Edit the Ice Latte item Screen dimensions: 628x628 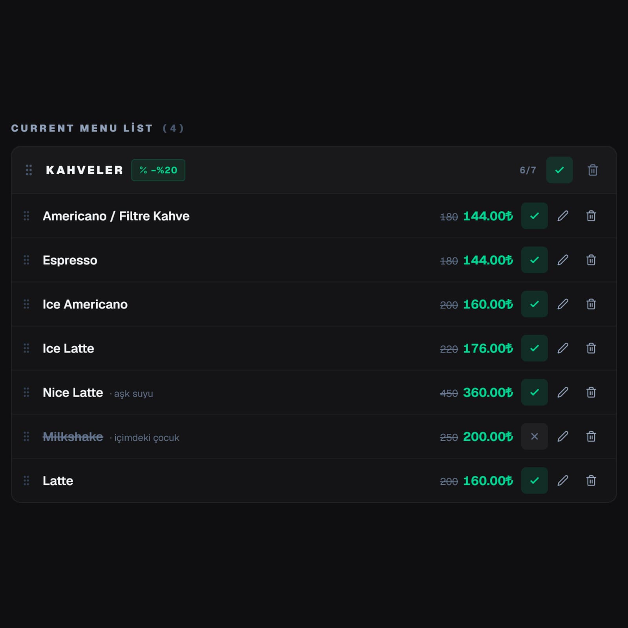pos(563,348)
